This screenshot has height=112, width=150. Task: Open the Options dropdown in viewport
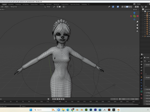[136, 9]
